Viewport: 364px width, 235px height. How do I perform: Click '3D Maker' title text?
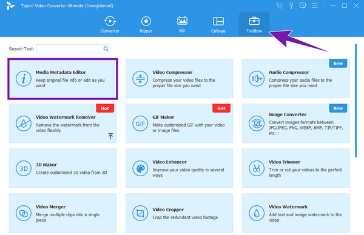(x=46, y=165)
